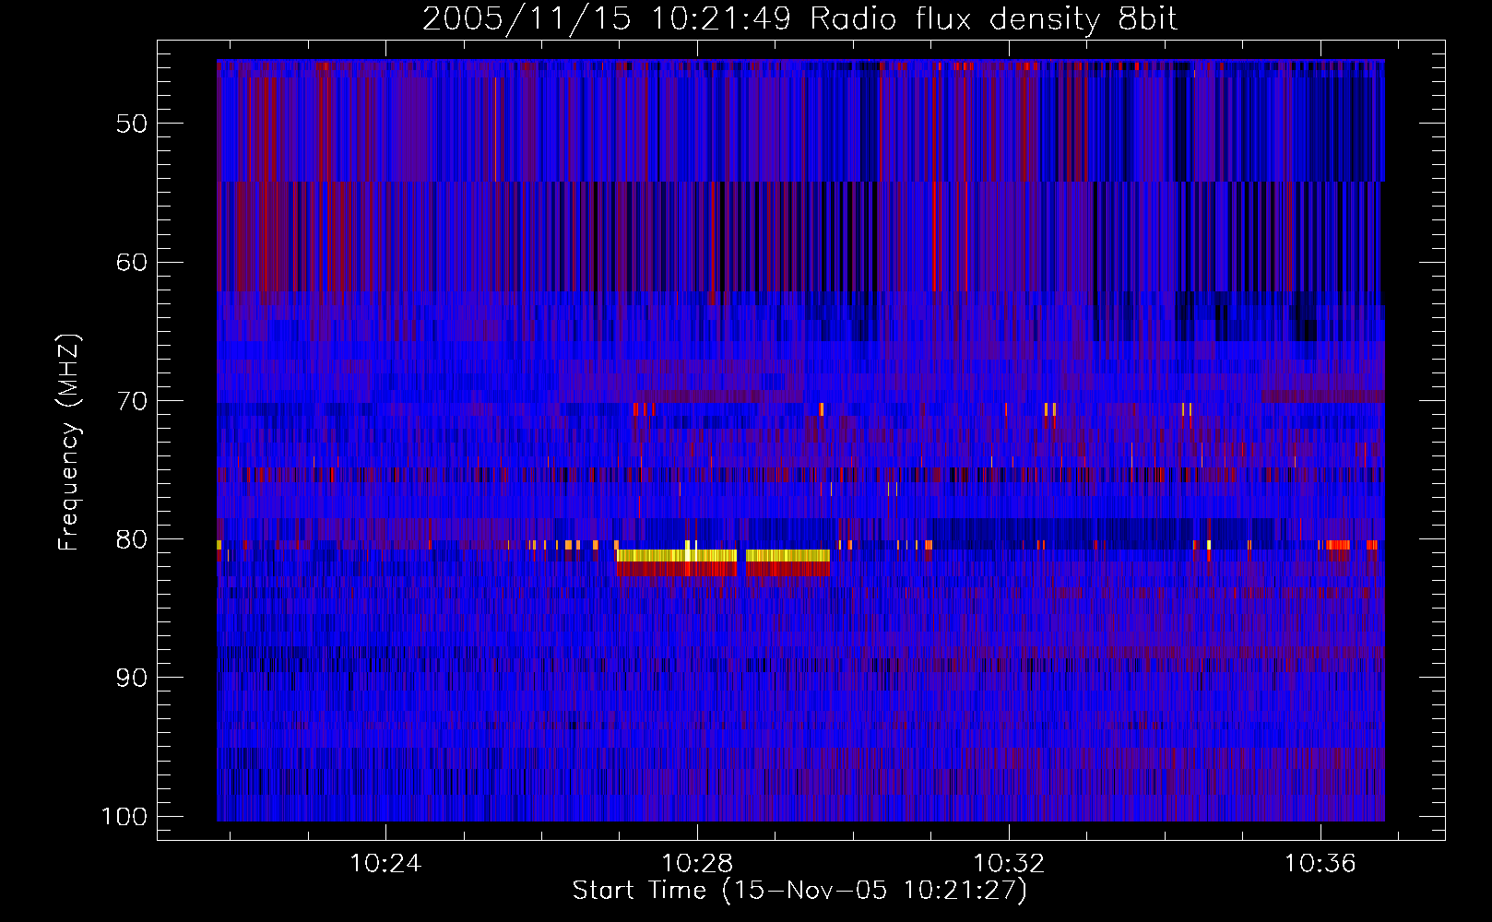Image resolution: width=1492 pixels, height=922 pixels.
Task: Click the 60 frequency tick label
Action: [x=132, y=262]
